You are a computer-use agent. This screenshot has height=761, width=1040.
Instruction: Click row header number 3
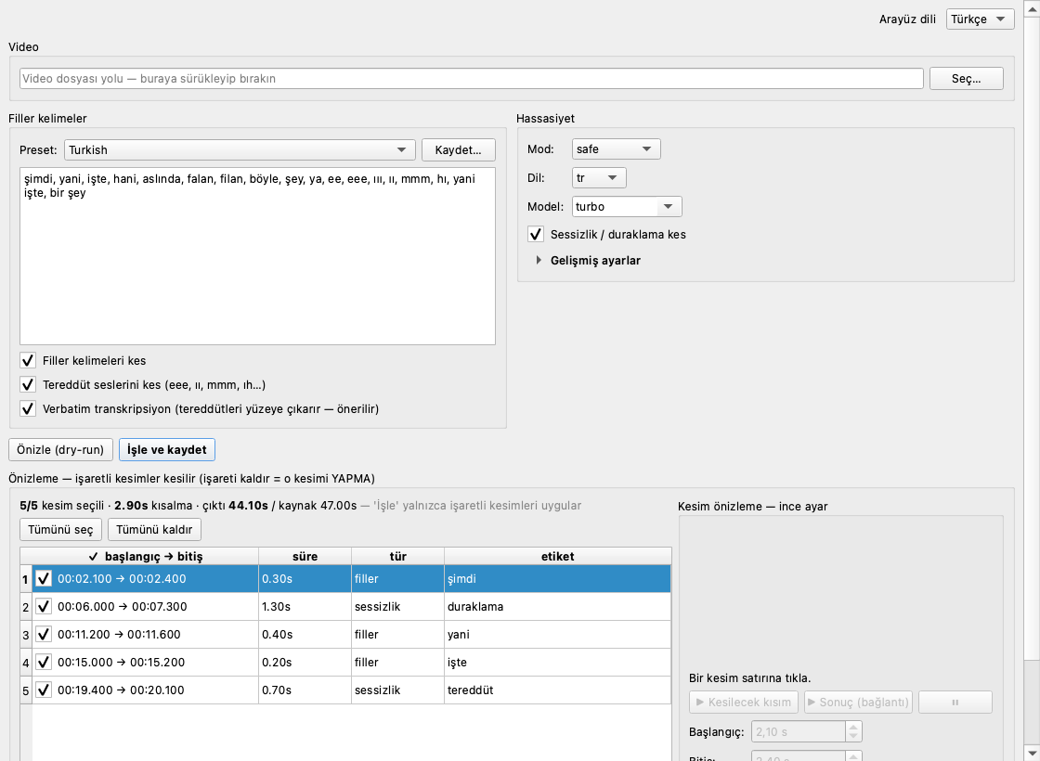click(26, 635)
